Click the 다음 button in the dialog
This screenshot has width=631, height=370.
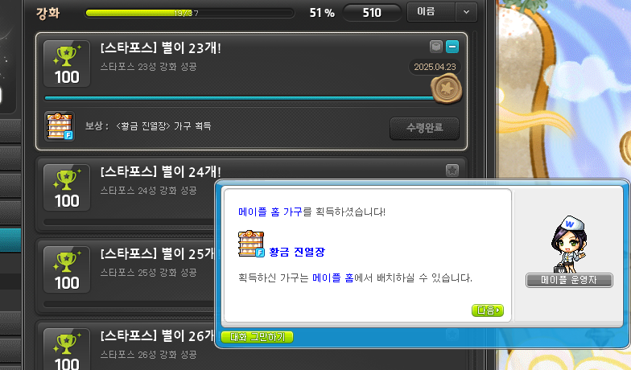488,310
